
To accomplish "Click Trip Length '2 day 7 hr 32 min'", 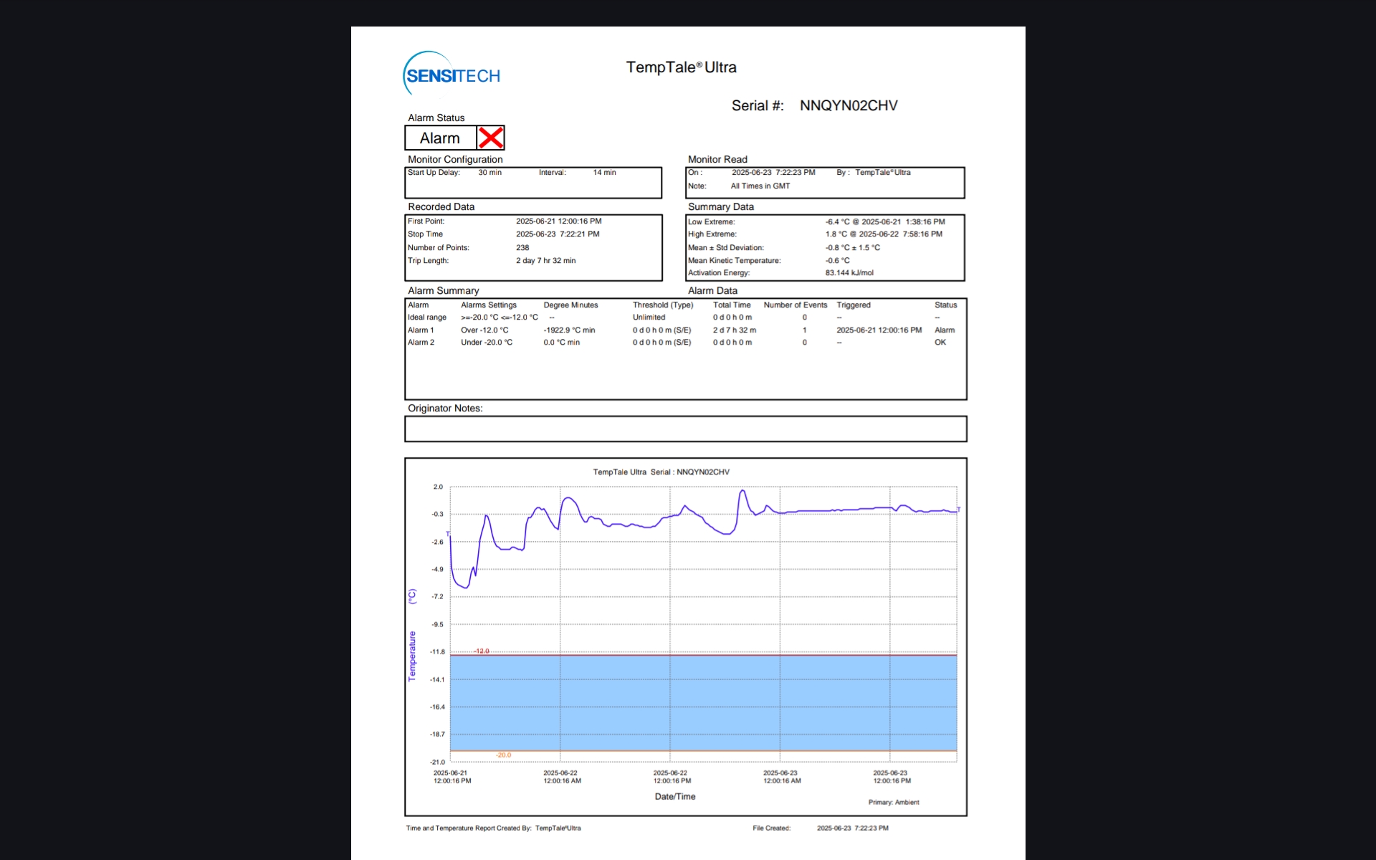I will pyautogui.click(x=545, y=261).
